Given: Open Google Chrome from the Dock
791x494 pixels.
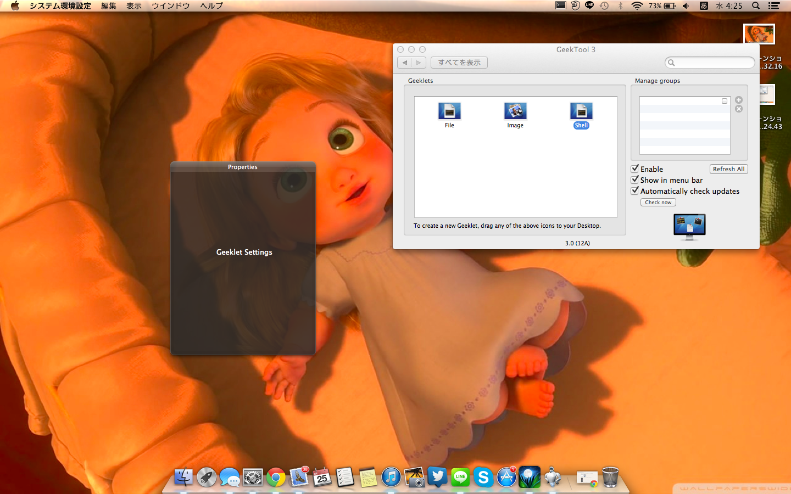Looking at the screenshot, I should click(x=276, y=478).
